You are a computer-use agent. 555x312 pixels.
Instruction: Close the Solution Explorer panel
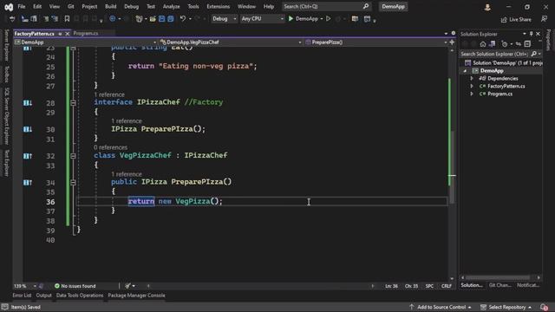click(x=538, y=34)
